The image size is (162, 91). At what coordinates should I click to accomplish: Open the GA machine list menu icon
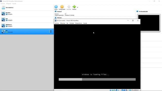click(x=50, y=31)
